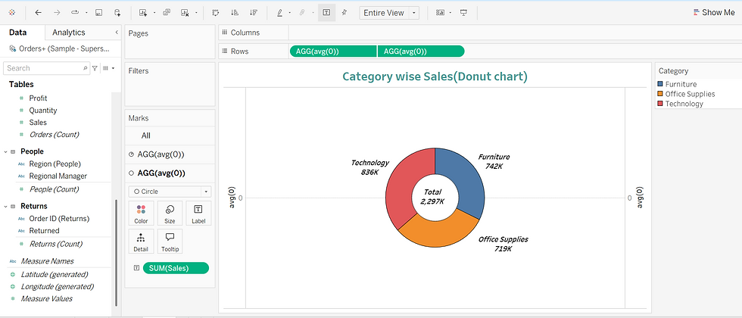The width and height of the screenshot is (742, 318).
Task: Select the People (Count) field
Action: click(54, 189)
